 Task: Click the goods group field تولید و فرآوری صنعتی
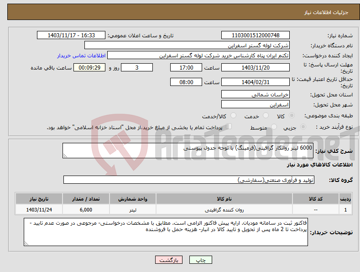pyautogui.click(x=189, y=180)
